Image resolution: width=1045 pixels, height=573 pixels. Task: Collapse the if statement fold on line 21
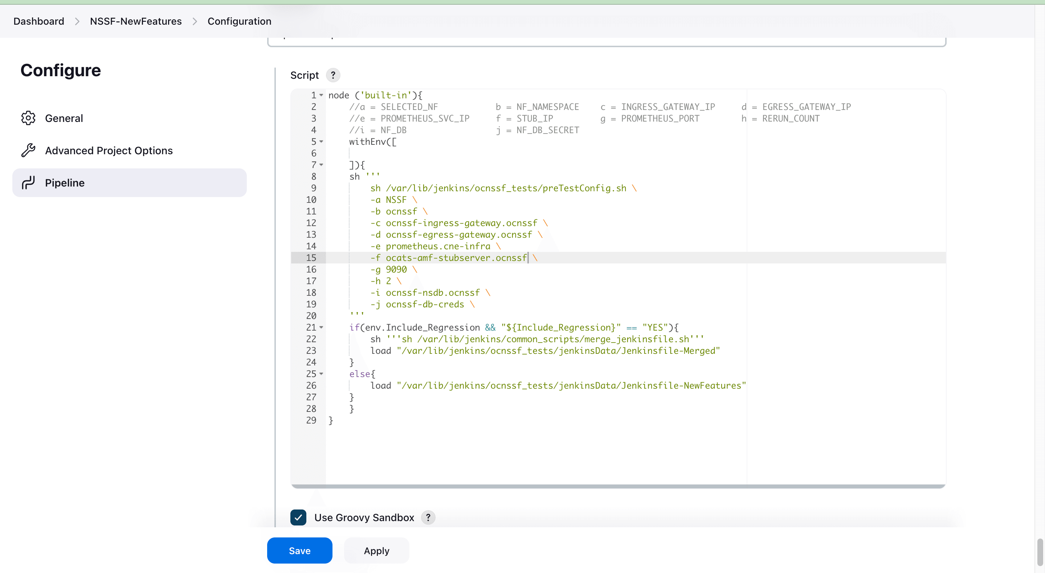(x=321, y=328)
